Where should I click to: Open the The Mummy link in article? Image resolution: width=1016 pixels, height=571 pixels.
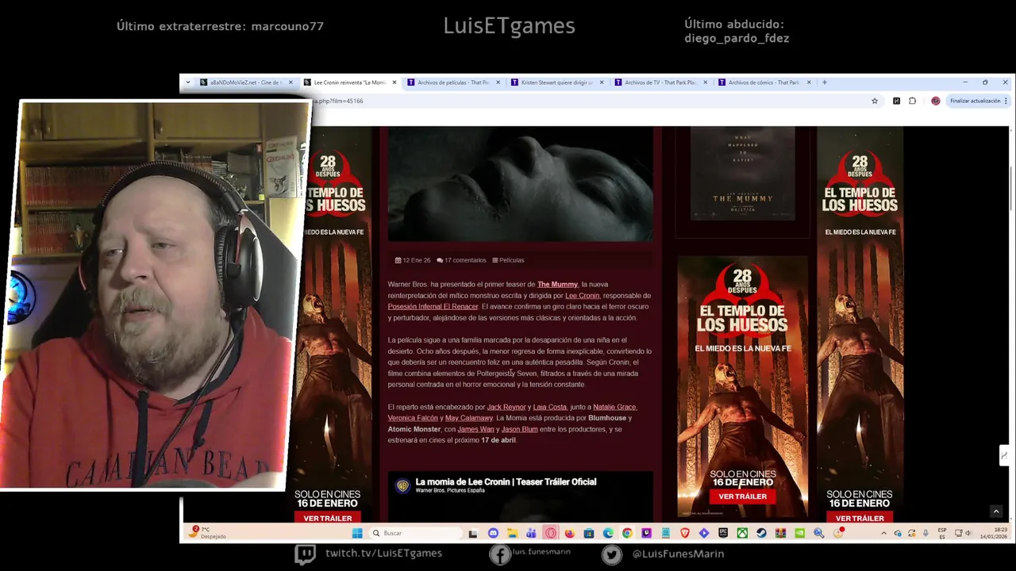(557, 284)
